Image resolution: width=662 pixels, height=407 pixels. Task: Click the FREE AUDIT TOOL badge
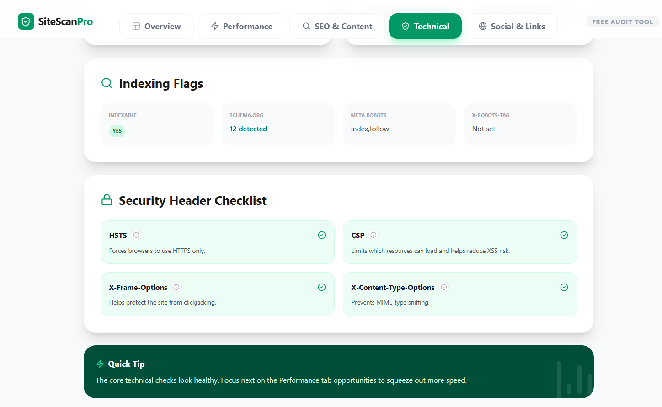point(623,21)
